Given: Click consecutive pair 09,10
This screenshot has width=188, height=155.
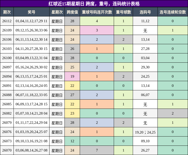Looking at the screenshot, I should click(145, 141).
